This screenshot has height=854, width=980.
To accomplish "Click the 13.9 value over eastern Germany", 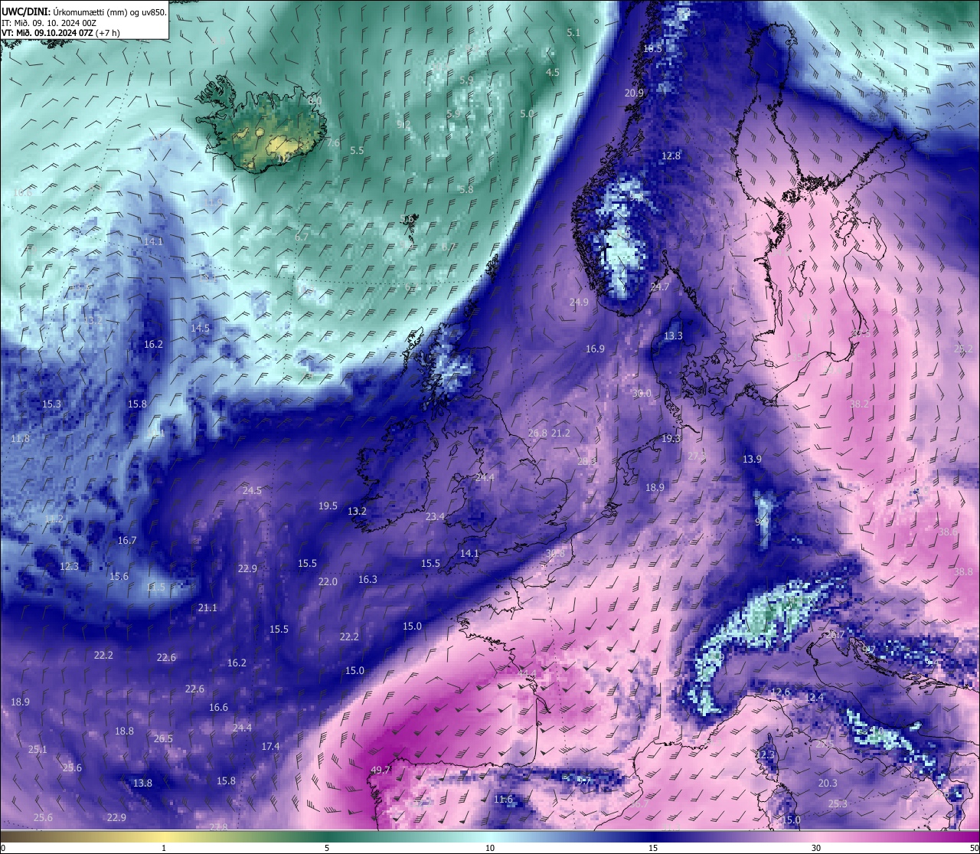I will click(x=752, y=459).
